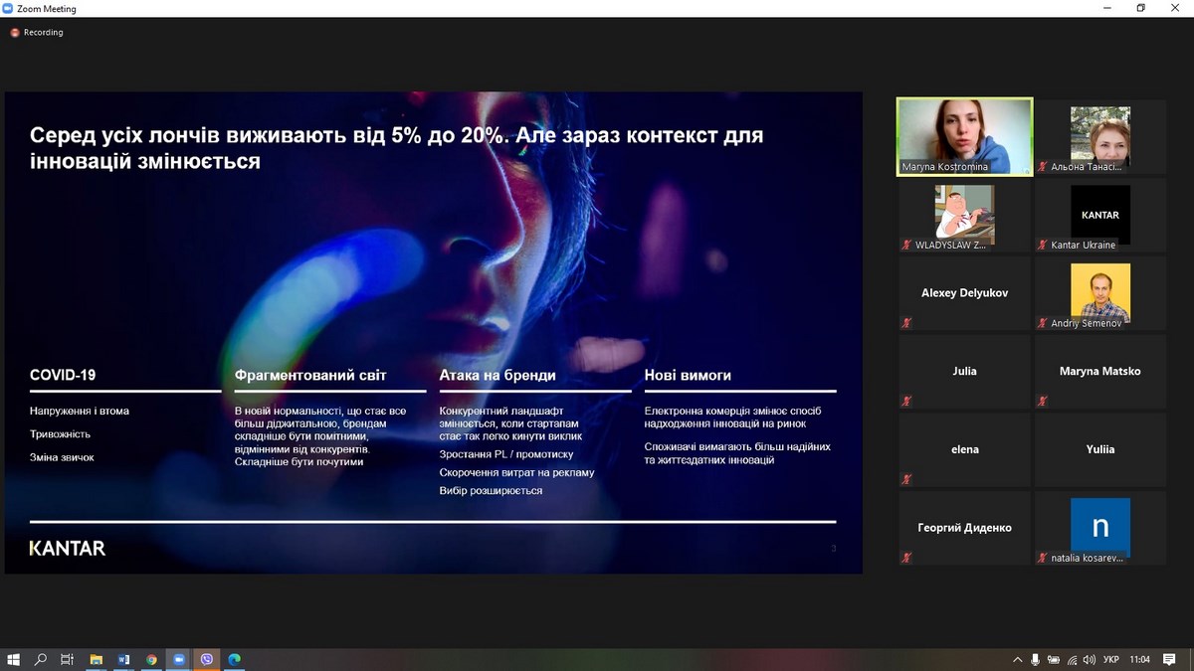Viewport: 1194px width, 671px height.
Task: Expand the hidden system tray icons chevron
Action: tap(1017, 659)
